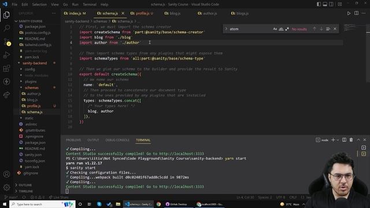
Task: Close the terminal panel
Action: point(365,140)
